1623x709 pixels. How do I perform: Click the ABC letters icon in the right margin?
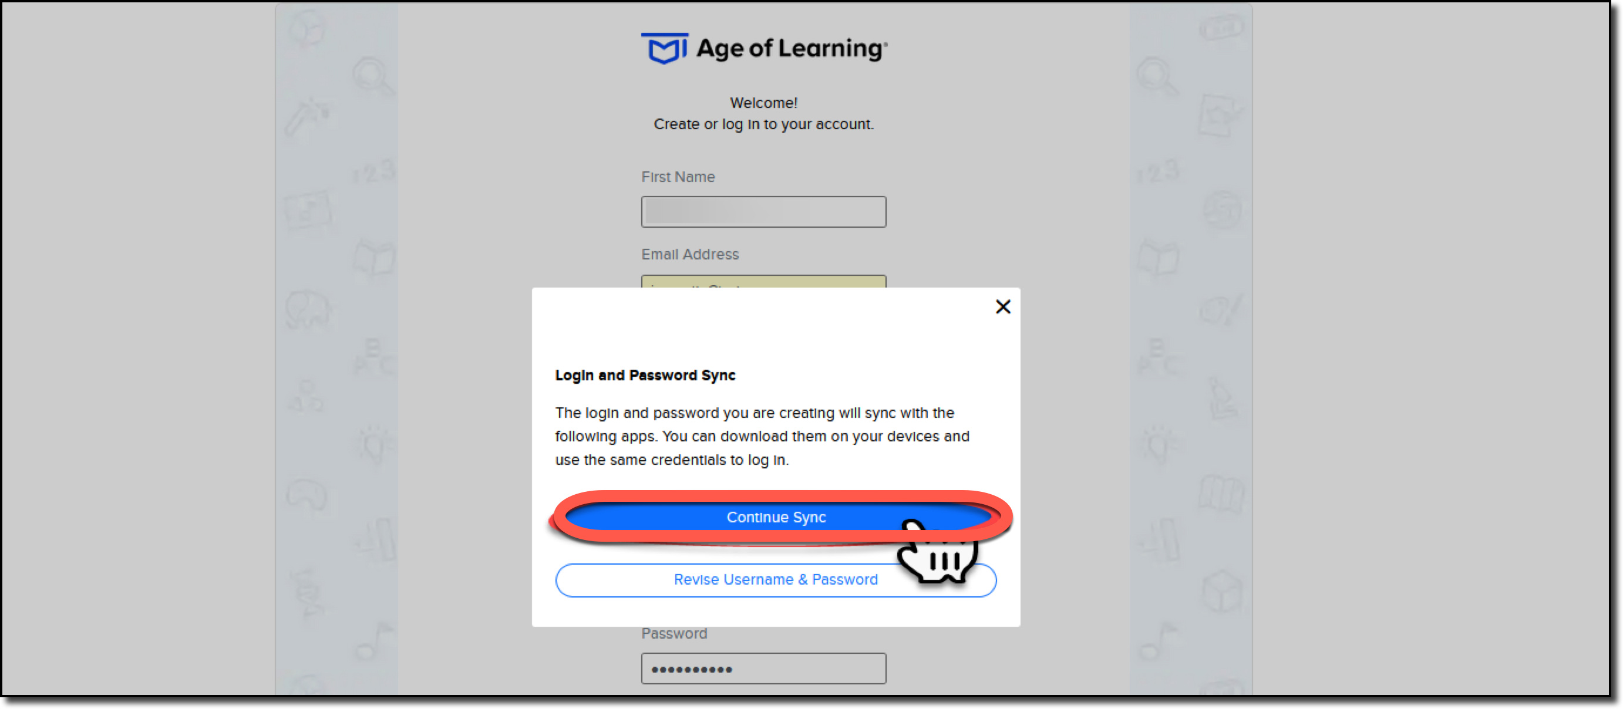[1157, 356]
